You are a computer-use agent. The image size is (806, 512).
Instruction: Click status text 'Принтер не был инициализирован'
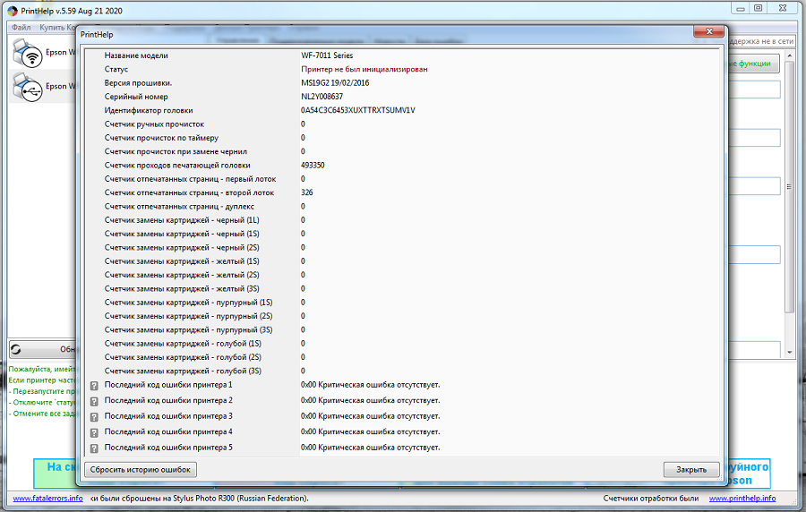pyautogui.click(x=364, y=69)
